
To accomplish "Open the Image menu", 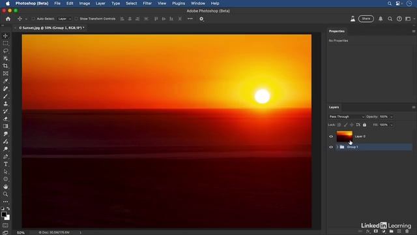I will (x=85, y=3).
